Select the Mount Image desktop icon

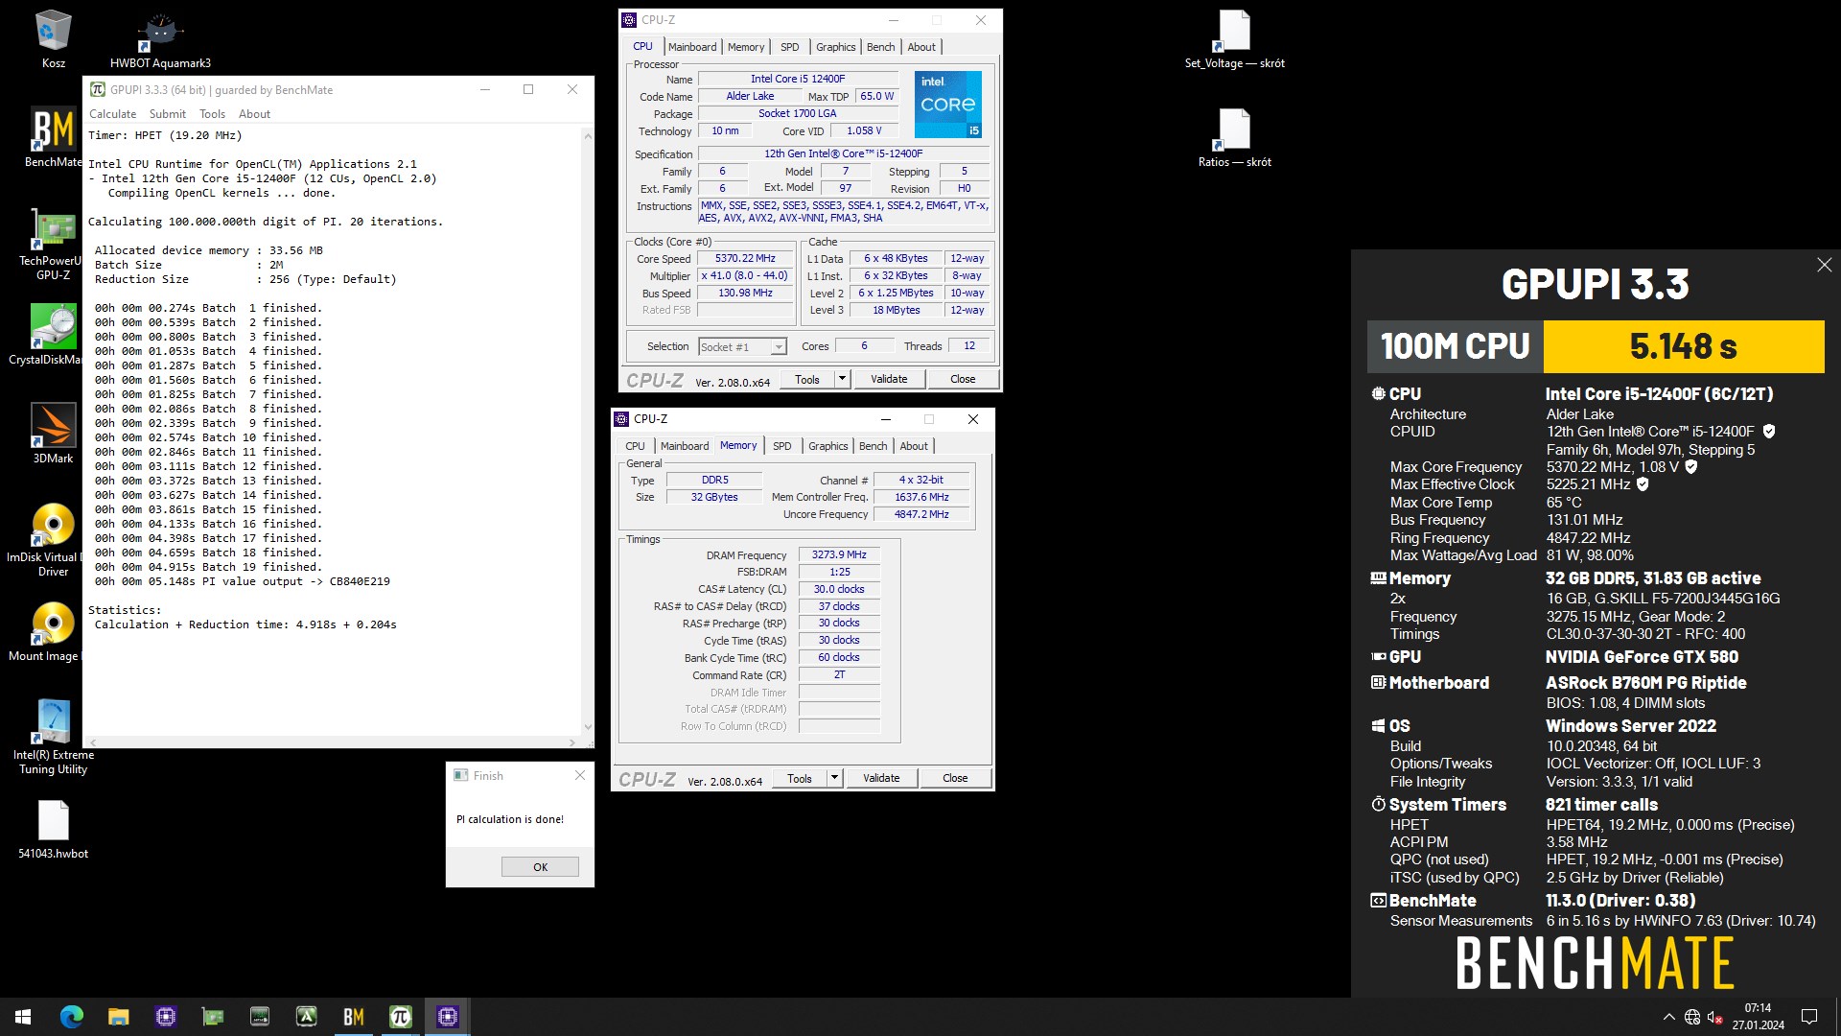(x=53, y=631)
